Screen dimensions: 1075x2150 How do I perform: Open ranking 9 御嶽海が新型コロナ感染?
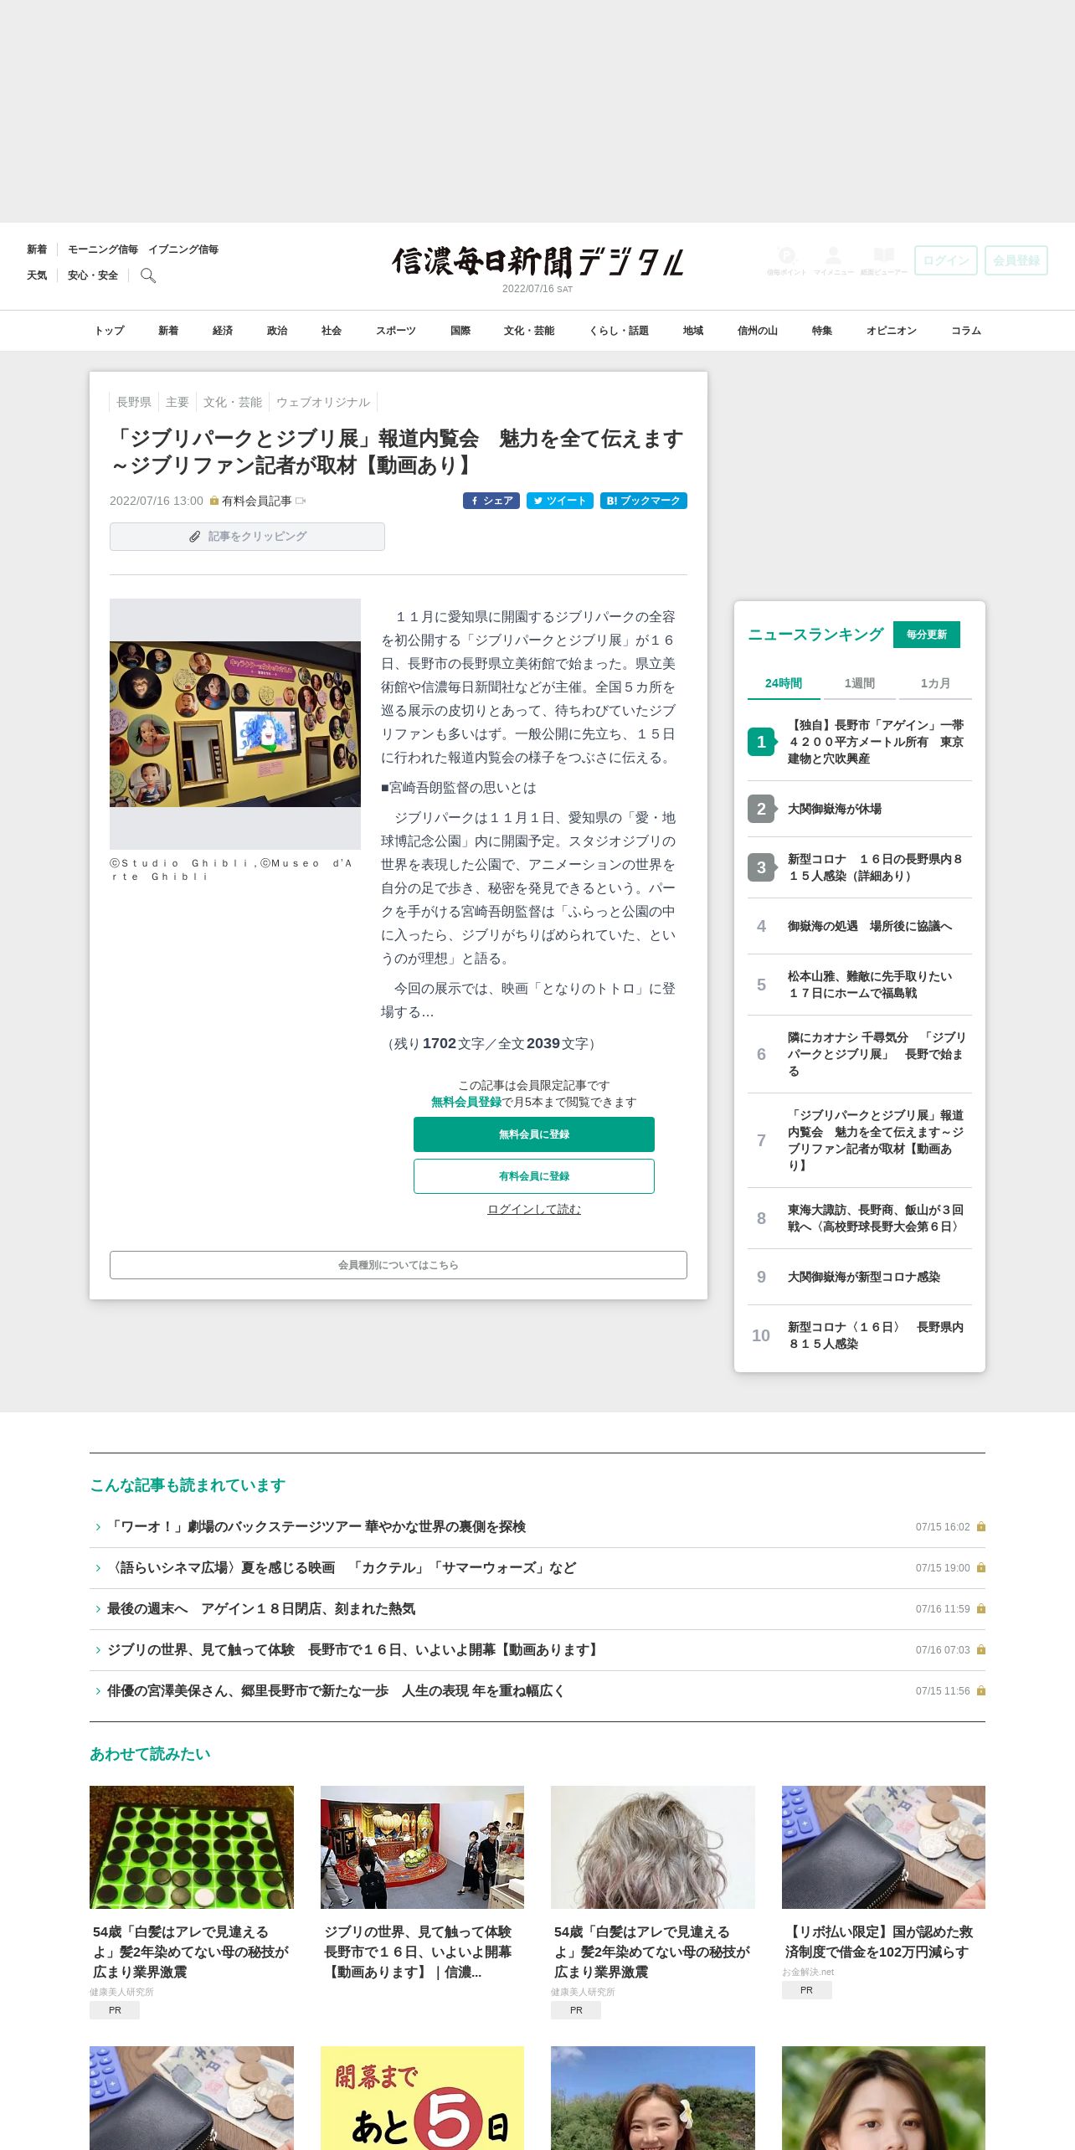pyautogui.click(x=864, y=1277)
